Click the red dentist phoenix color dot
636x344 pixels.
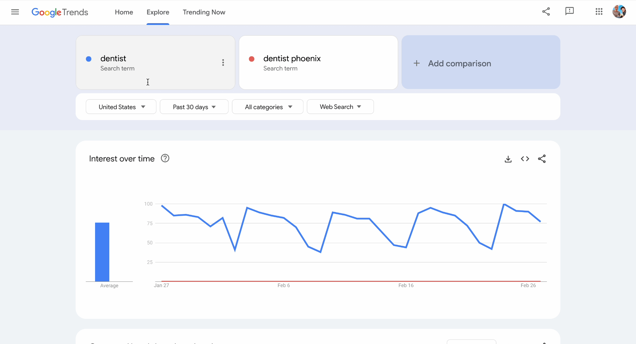(x=251, y=59)
